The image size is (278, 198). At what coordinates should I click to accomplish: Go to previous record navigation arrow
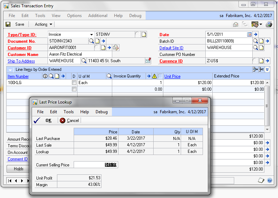click(16, 181)
